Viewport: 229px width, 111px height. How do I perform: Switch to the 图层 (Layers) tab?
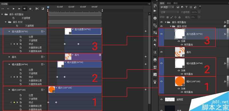click(162, 3)
